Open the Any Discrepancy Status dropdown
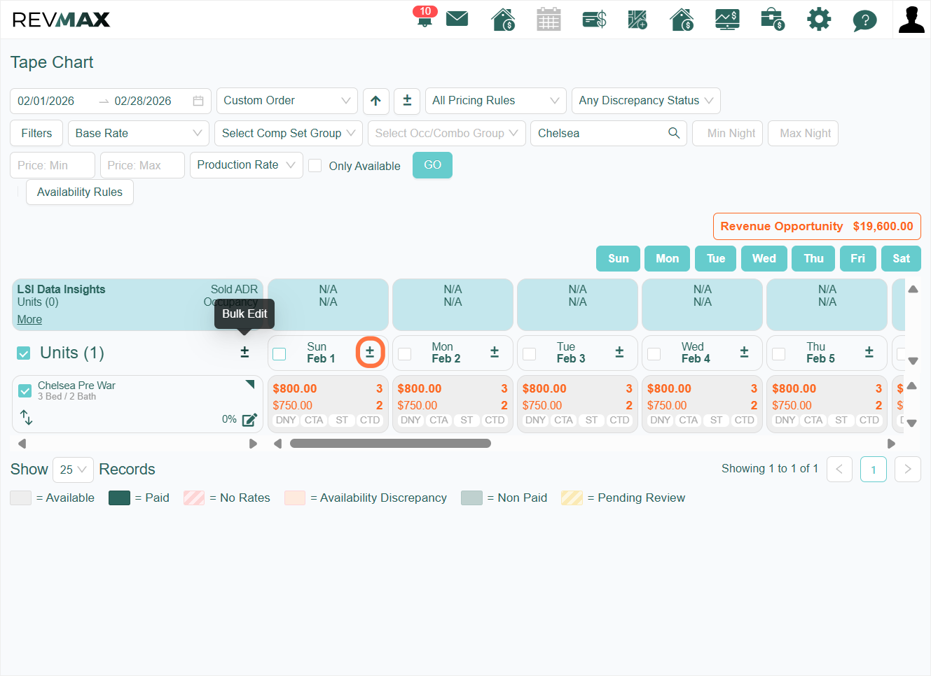This screenshot has height=676, width=931. tap(646, 101)
